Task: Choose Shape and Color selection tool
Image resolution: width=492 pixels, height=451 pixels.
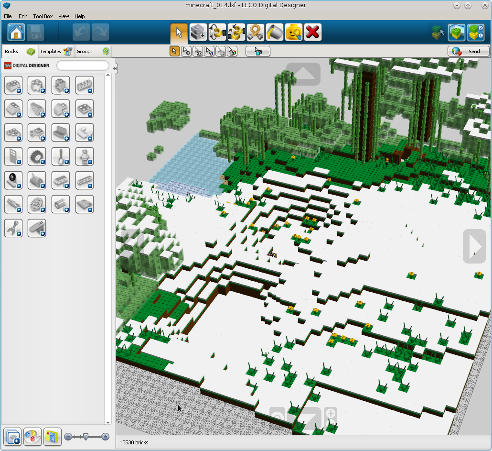Action: coord(233,51)
